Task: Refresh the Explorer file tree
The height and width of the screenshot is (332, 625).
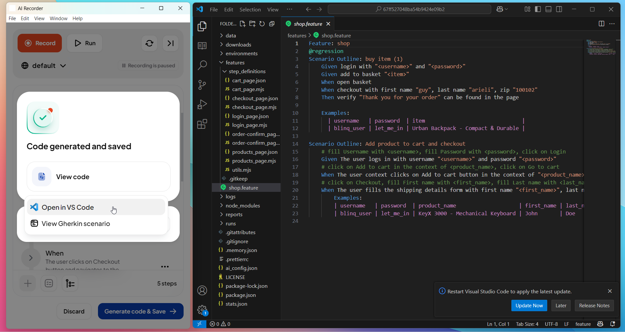Action: 262,23
